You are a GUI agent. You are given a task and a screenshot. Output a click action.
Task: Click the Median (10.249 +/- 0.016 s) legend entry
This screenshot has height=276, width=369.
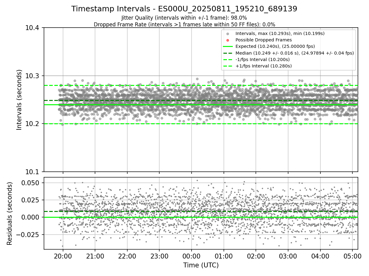[x=295, y=53]
